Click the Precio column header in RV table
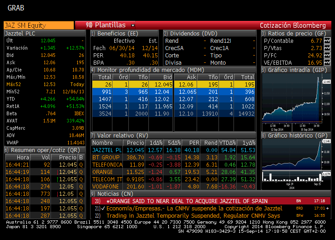 click(x=134, y=143)
